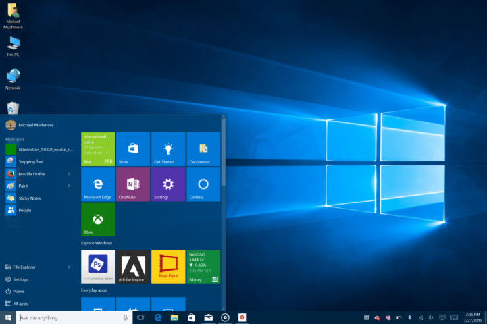This screenshot has width=487, height=324.
Task: Expand the File Explorer submenu arrow
Action: click(69, 267)
